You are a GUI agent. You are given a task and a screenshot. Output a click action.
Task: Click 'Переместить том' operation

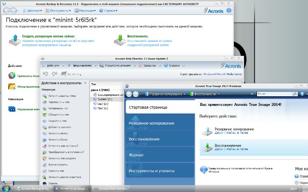[59, 102]
